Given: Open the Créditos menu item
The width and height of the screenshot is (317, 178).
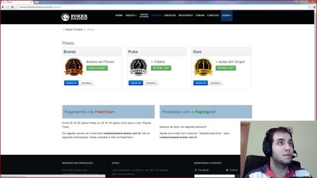Looking at the screenshot, I should click(170, 15).
